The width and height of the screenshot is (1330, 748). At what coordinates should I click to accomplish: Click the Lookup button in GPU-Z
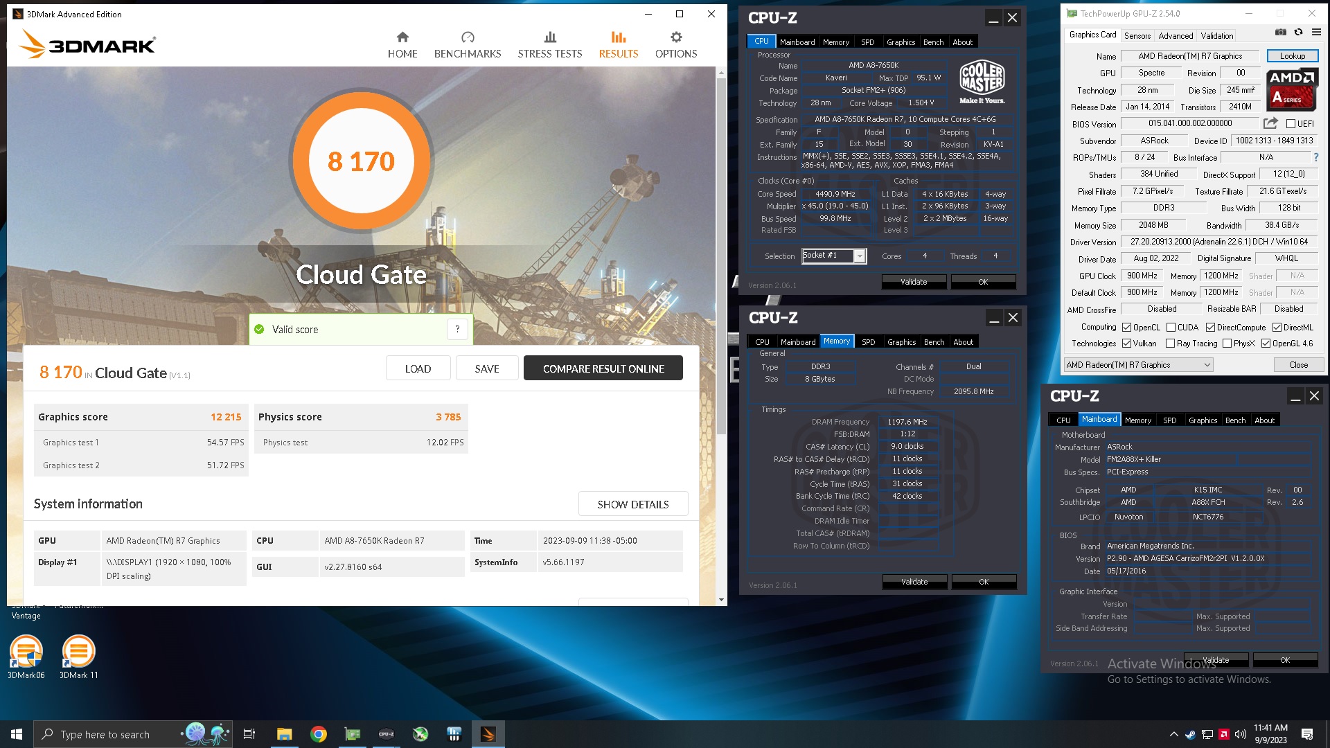click(1293, 56)
